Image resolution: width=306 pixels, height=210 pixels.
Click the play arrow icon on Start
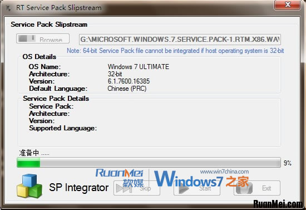pos(184,188)
